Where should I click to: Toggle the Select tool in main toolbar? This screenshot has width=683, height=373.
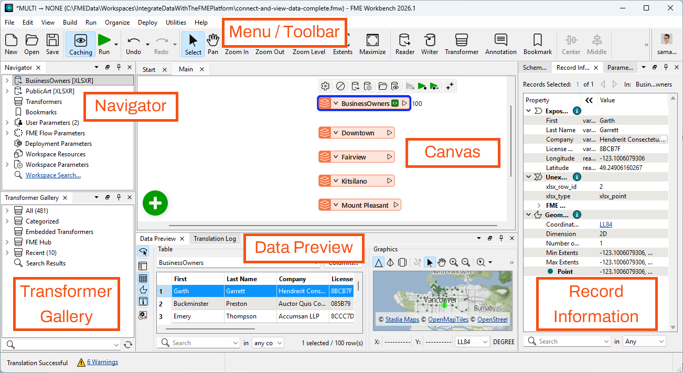193,44
